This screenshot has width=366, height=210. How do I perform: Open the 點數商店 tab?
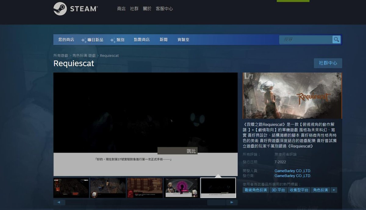click(x=142, y=40)
